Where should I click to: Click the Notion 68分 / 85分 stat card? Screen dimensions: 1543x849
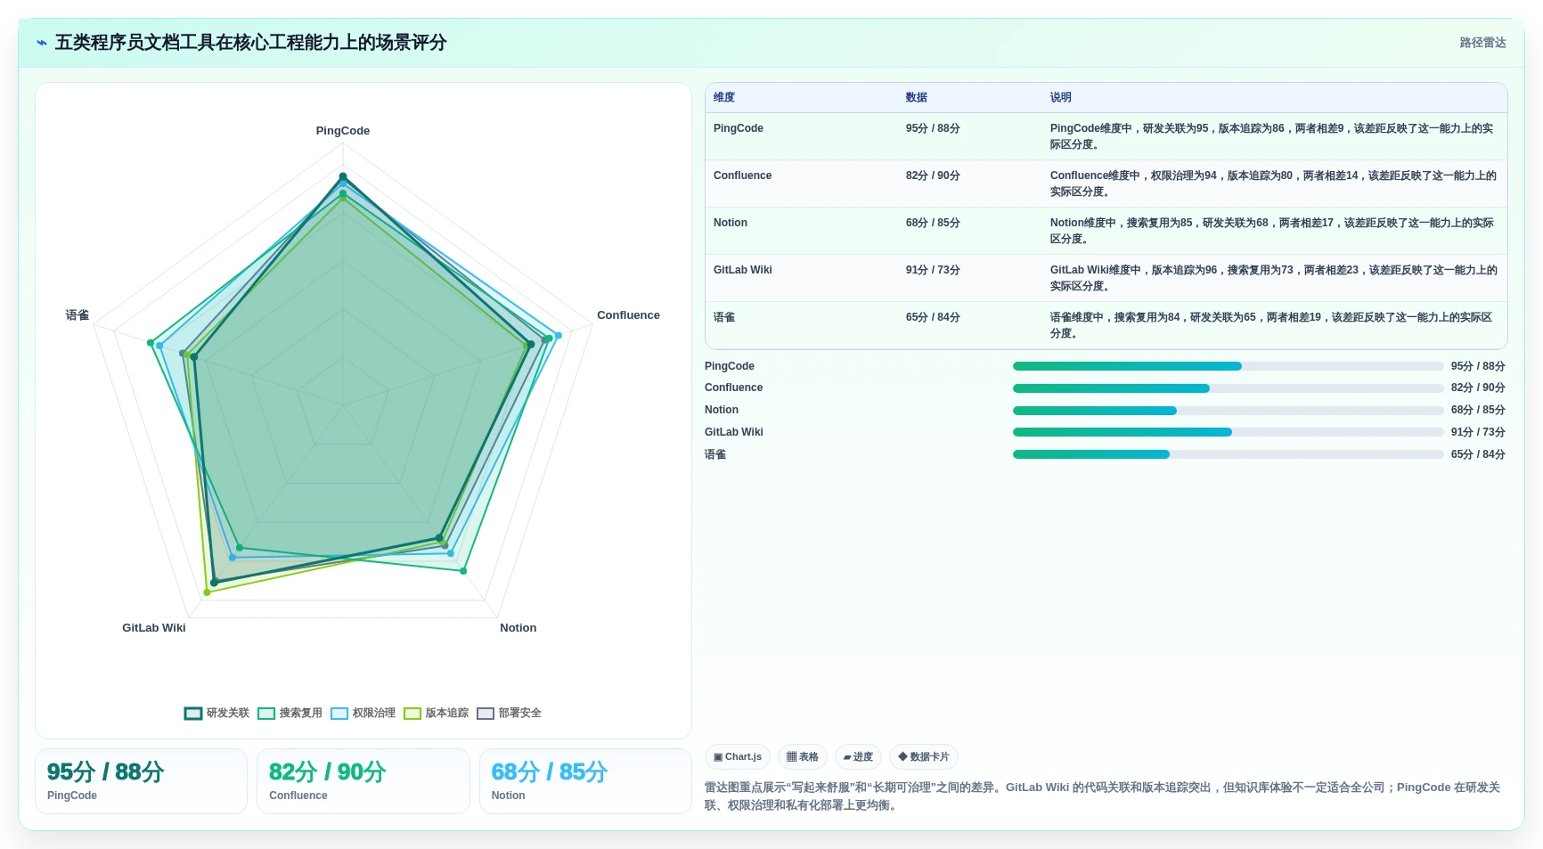(585, 781)
